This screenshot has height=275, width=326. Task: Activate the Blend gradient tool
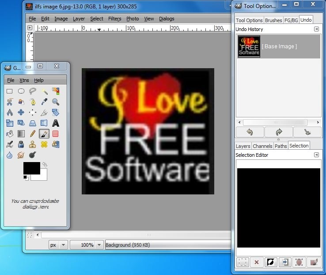pyautogui.click(x=21, y=134)
